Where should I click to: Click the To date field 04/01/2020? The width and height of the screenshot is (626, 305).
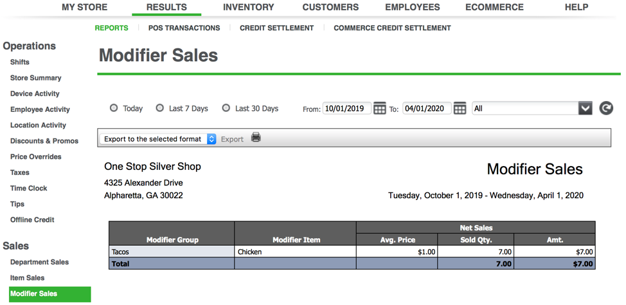[427, 108]
